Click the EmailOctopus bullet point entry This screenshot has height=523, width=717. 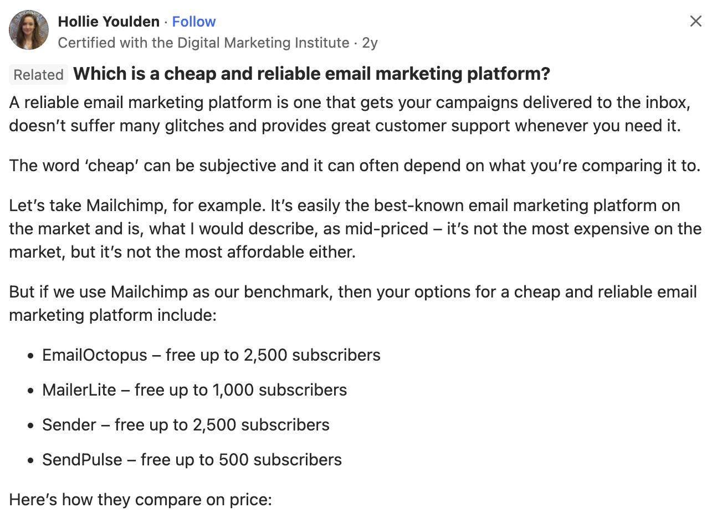point(211,355)
